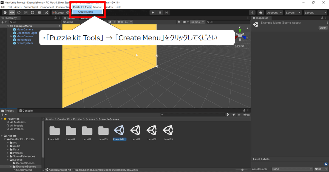Open Hierarchy panel options menu

(x=59, y=18)
